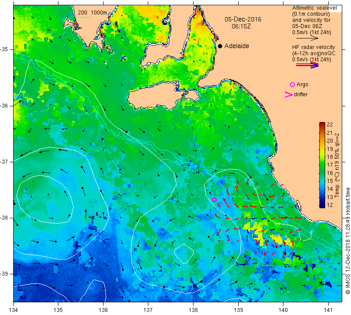Screen dimensions: 351x315
Task: Click the latitude label -39
Action: (4, 274)
